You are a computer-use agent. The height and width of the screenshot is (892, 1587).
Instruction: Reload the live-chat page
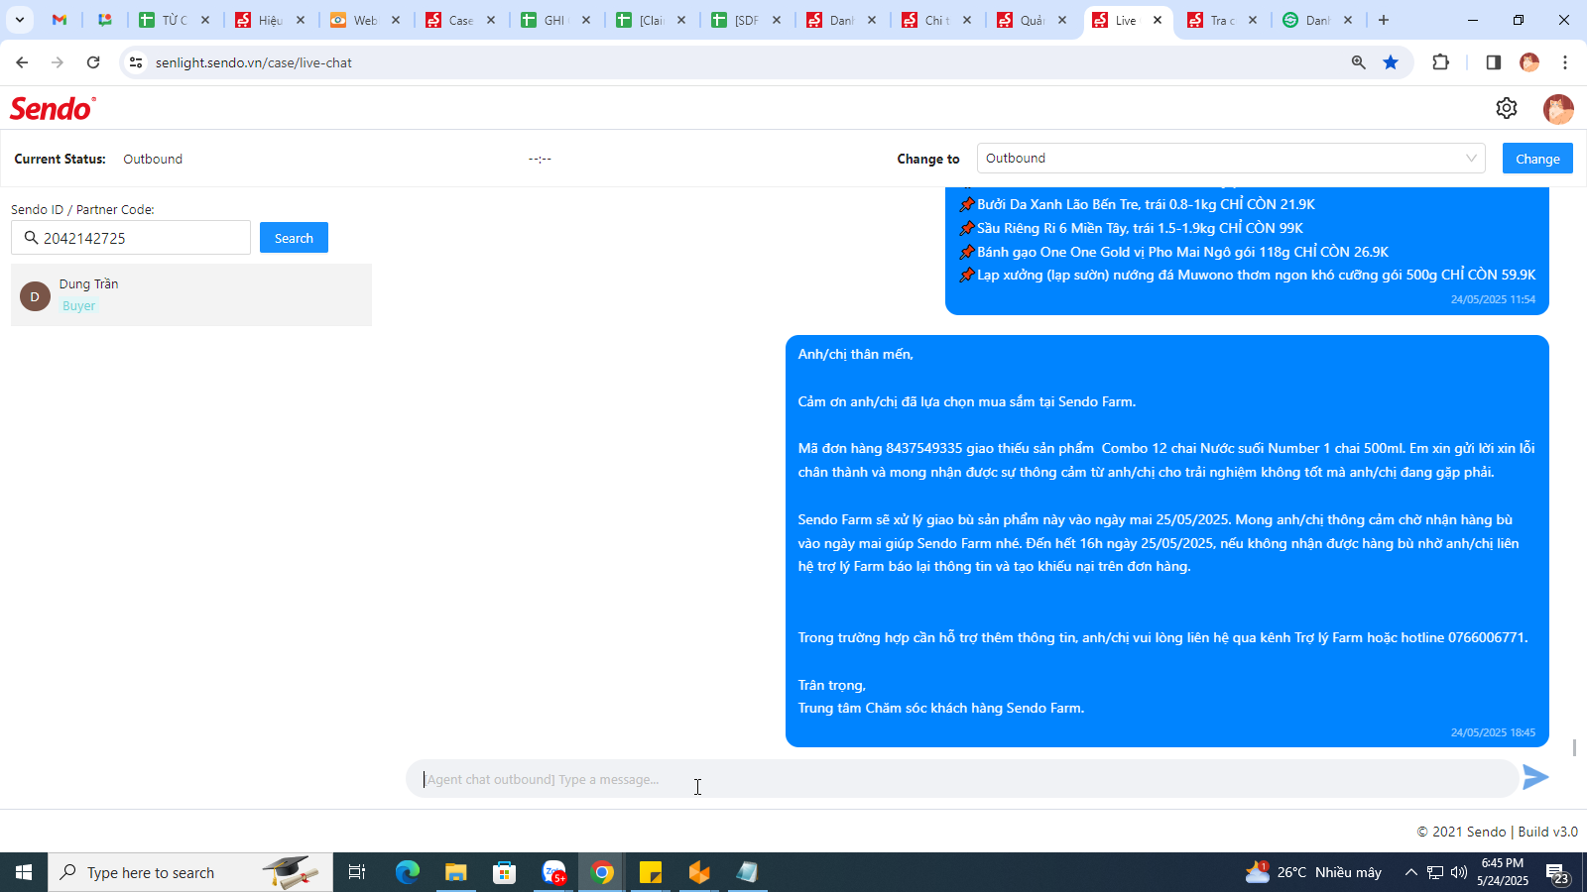point(93,62)
